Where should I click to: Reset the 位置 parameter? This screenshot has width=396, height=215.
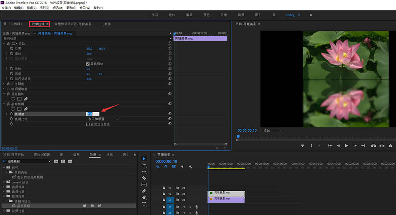(x=170, y=48)
